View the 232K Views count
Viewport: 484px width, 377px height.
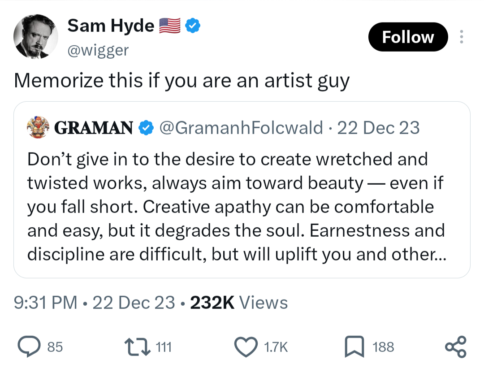coord(239,303)
